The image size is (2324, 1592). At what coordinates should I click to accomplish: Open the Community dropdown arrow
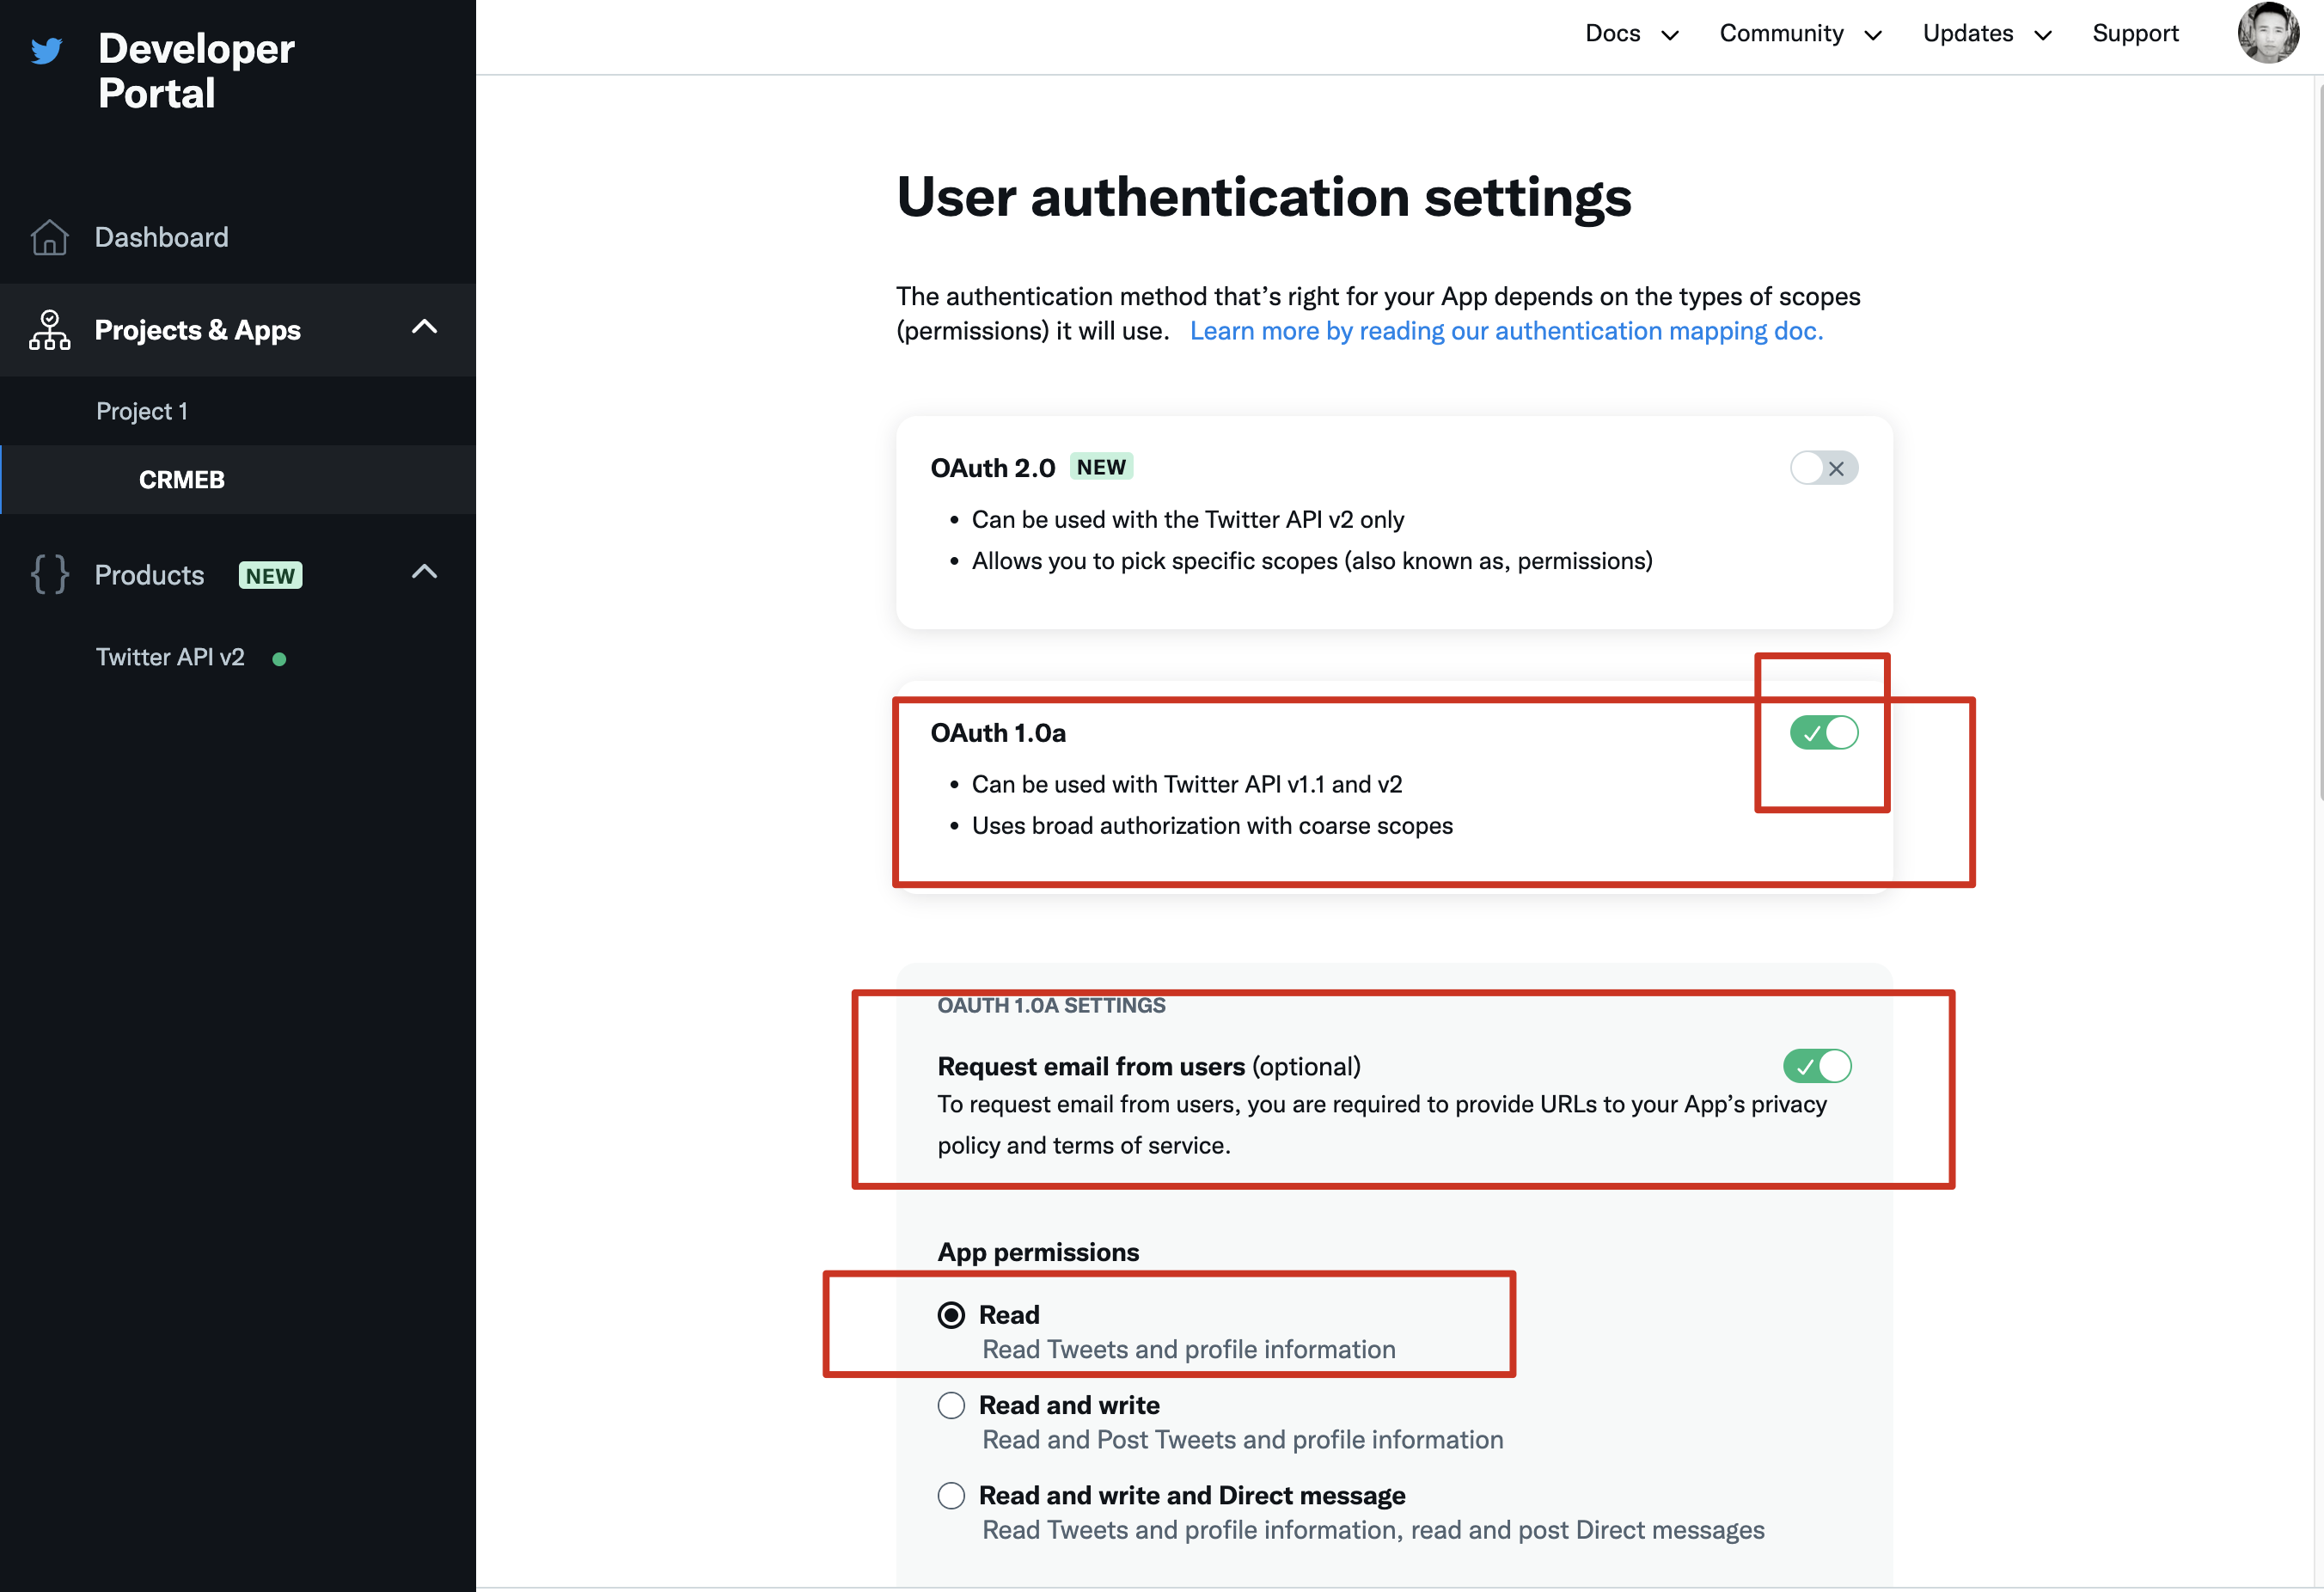(1873, 35)
